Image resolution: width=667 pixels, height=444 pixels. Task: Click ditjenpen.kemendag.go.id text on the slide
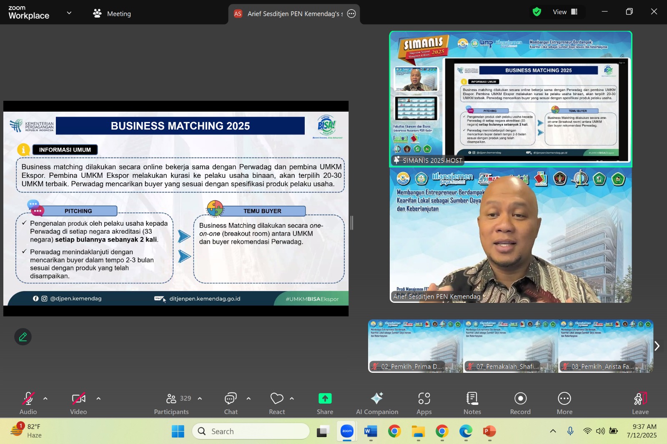click(x=205, y=299)
